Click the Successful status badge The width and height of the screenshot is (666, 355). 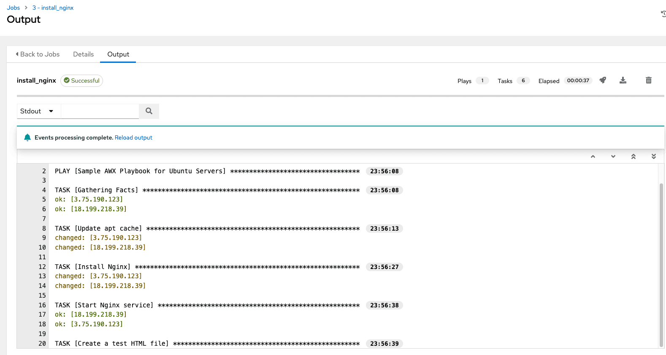coord(81,81)
